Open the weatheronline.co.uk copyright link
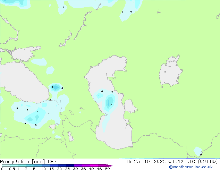The width and height of the screenshot is (220, 170). (191, 167)
